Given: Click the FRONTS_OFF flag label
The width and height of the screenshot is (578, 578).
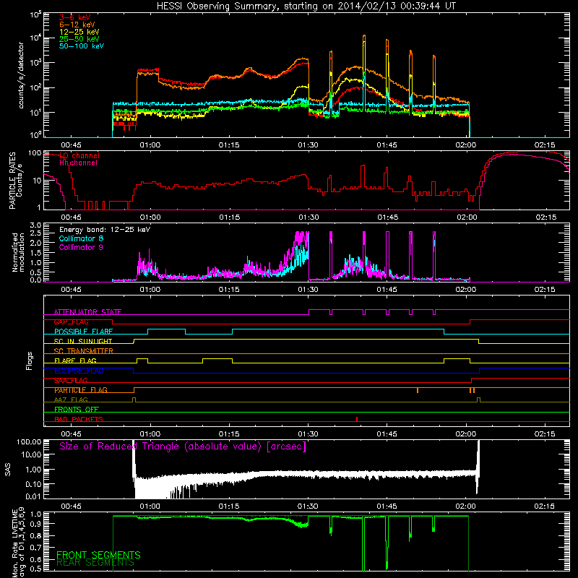Looking at the screenshot, I should tap(77, 410).
